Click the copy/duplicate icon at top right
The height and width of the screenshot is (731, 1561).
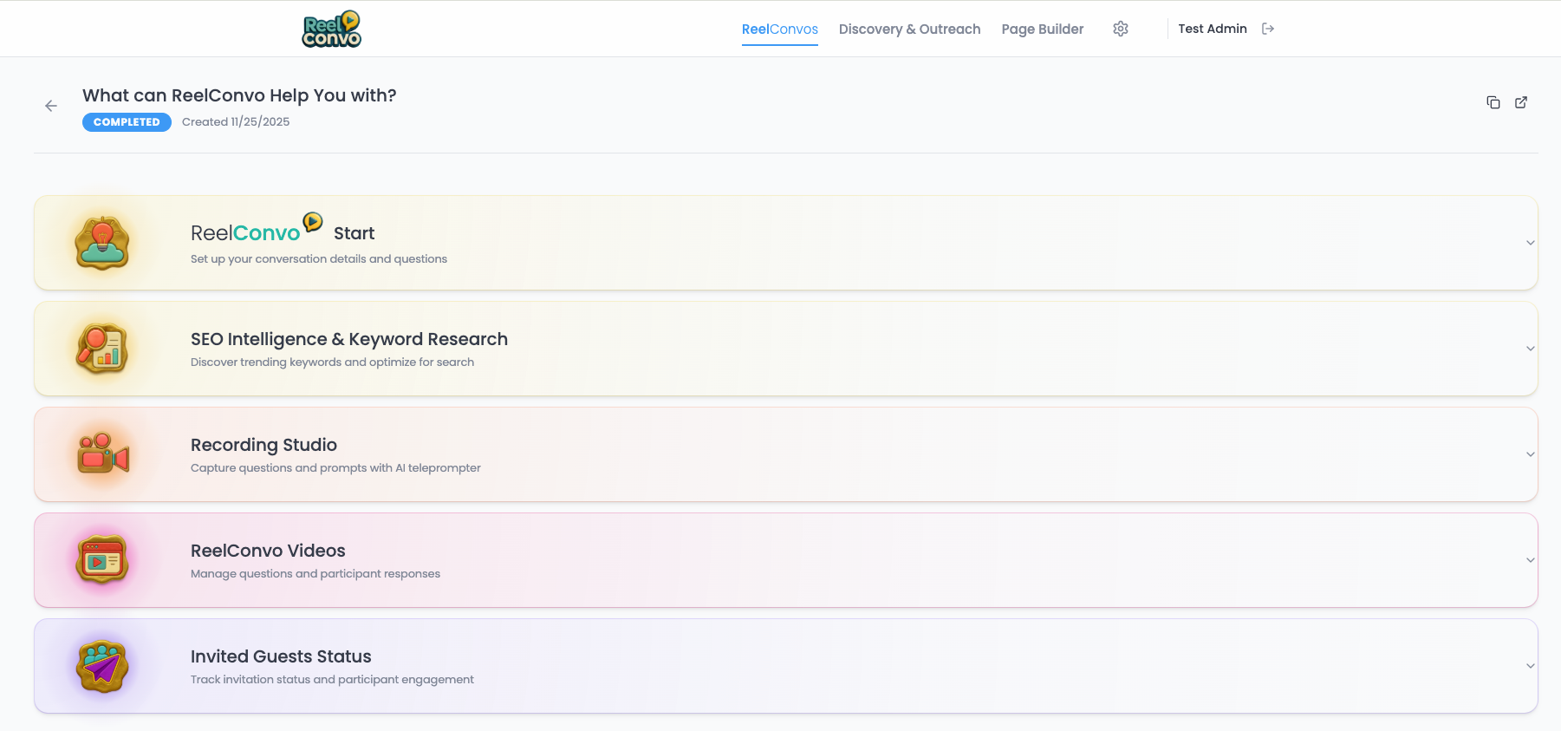coord(1493,102)
